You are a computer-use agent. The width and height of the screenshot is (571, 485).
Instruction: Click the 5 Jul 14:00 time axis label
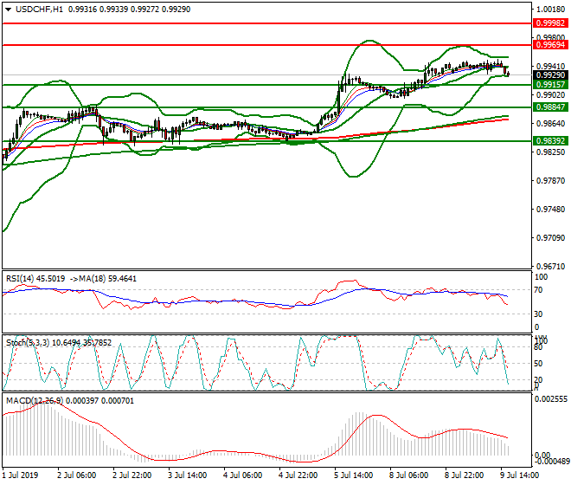[x=354, y=475]
